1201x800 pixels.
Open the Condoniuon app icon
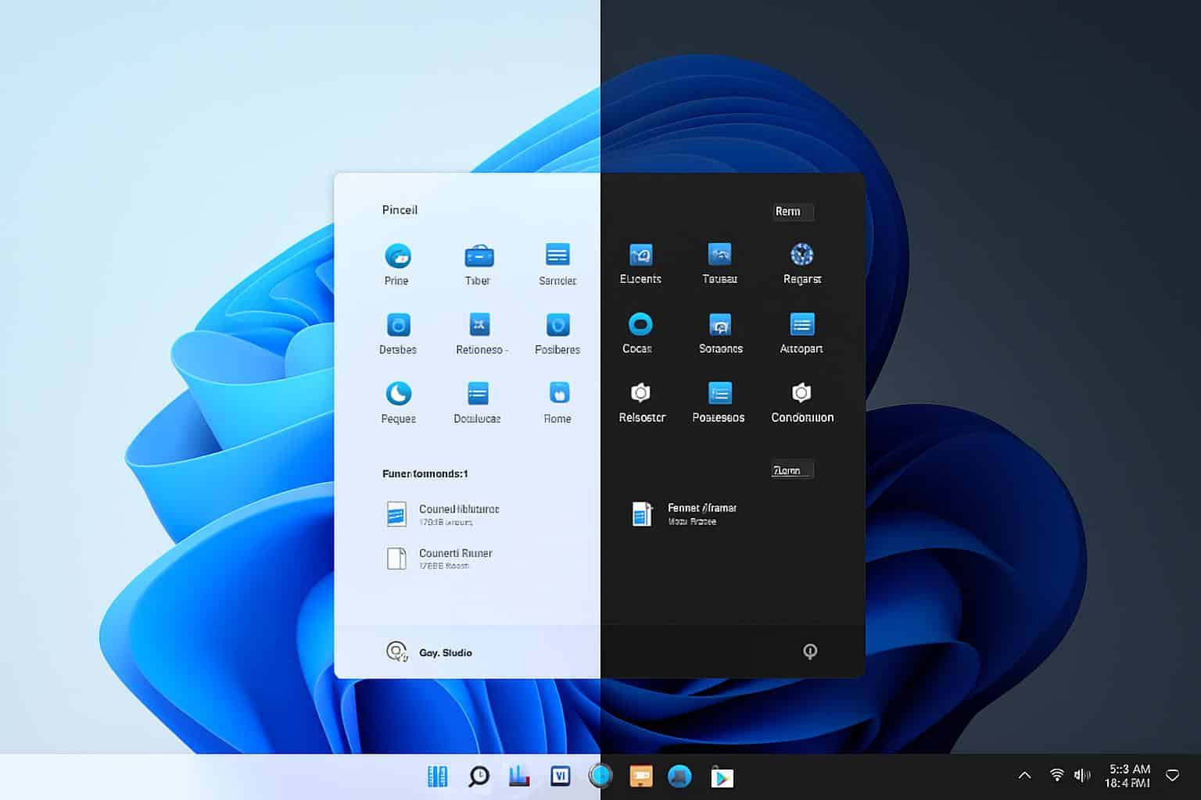pyautogui.click(x=801, y=393)
